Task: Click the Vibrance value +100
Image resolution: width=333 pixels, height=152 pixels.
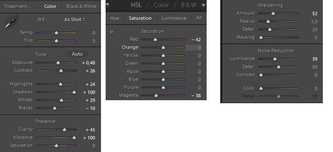Action: [89, 138]
